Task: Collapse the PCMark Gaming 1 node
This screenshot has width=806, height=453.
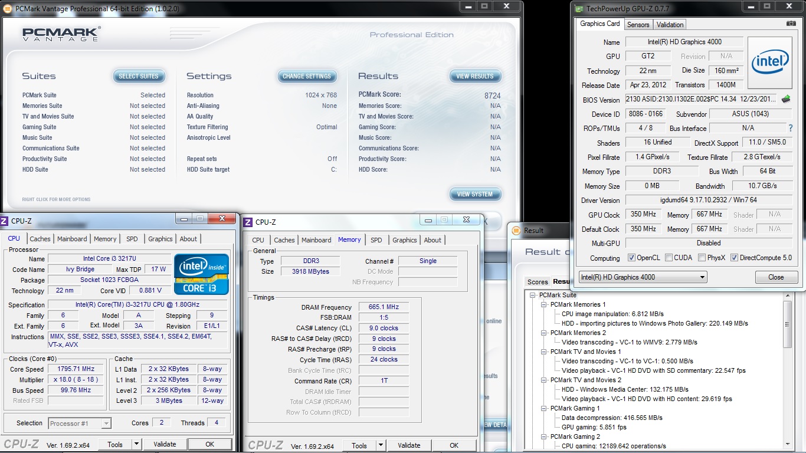Action: pos(544,408)
